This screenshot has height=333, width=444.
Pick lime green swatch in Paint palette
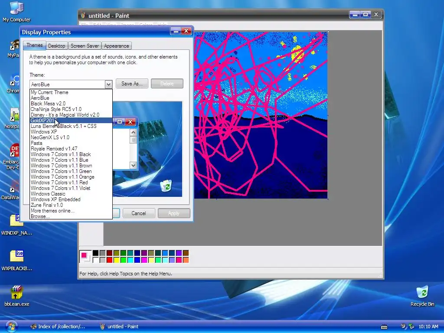pyautogui.click(x=123, y=260)
